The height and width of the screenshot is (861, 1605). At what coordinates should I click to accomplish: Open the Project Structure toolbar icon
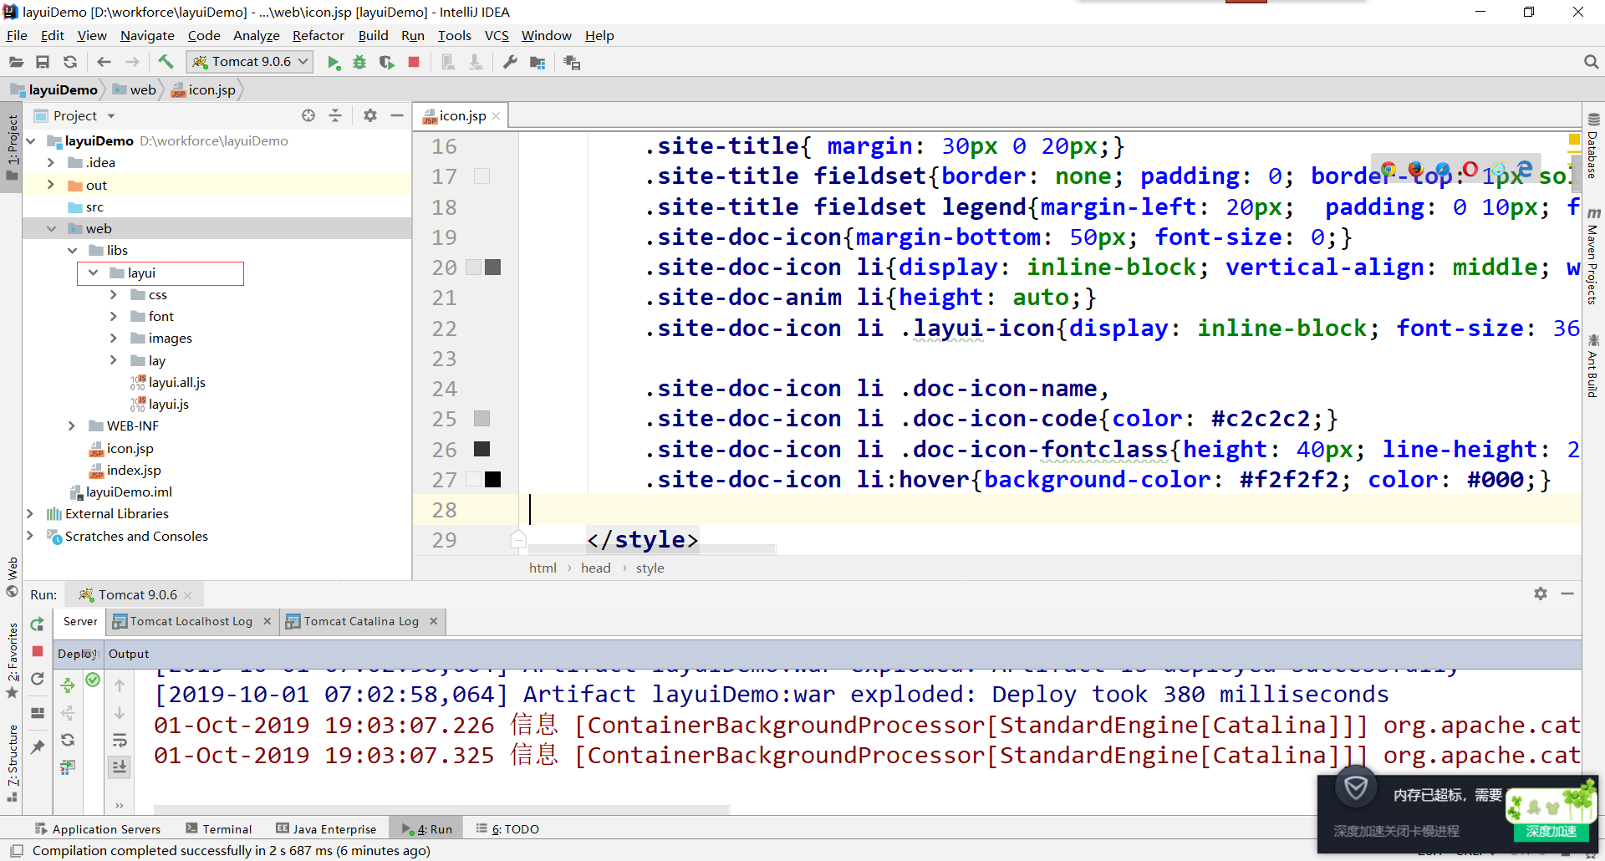(x=538, y=62)
